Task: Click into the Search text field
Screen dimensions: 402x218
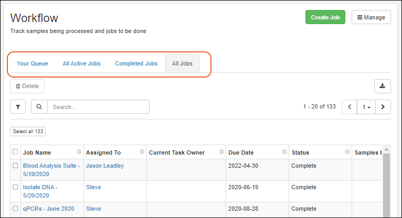Action: point(98,107)
